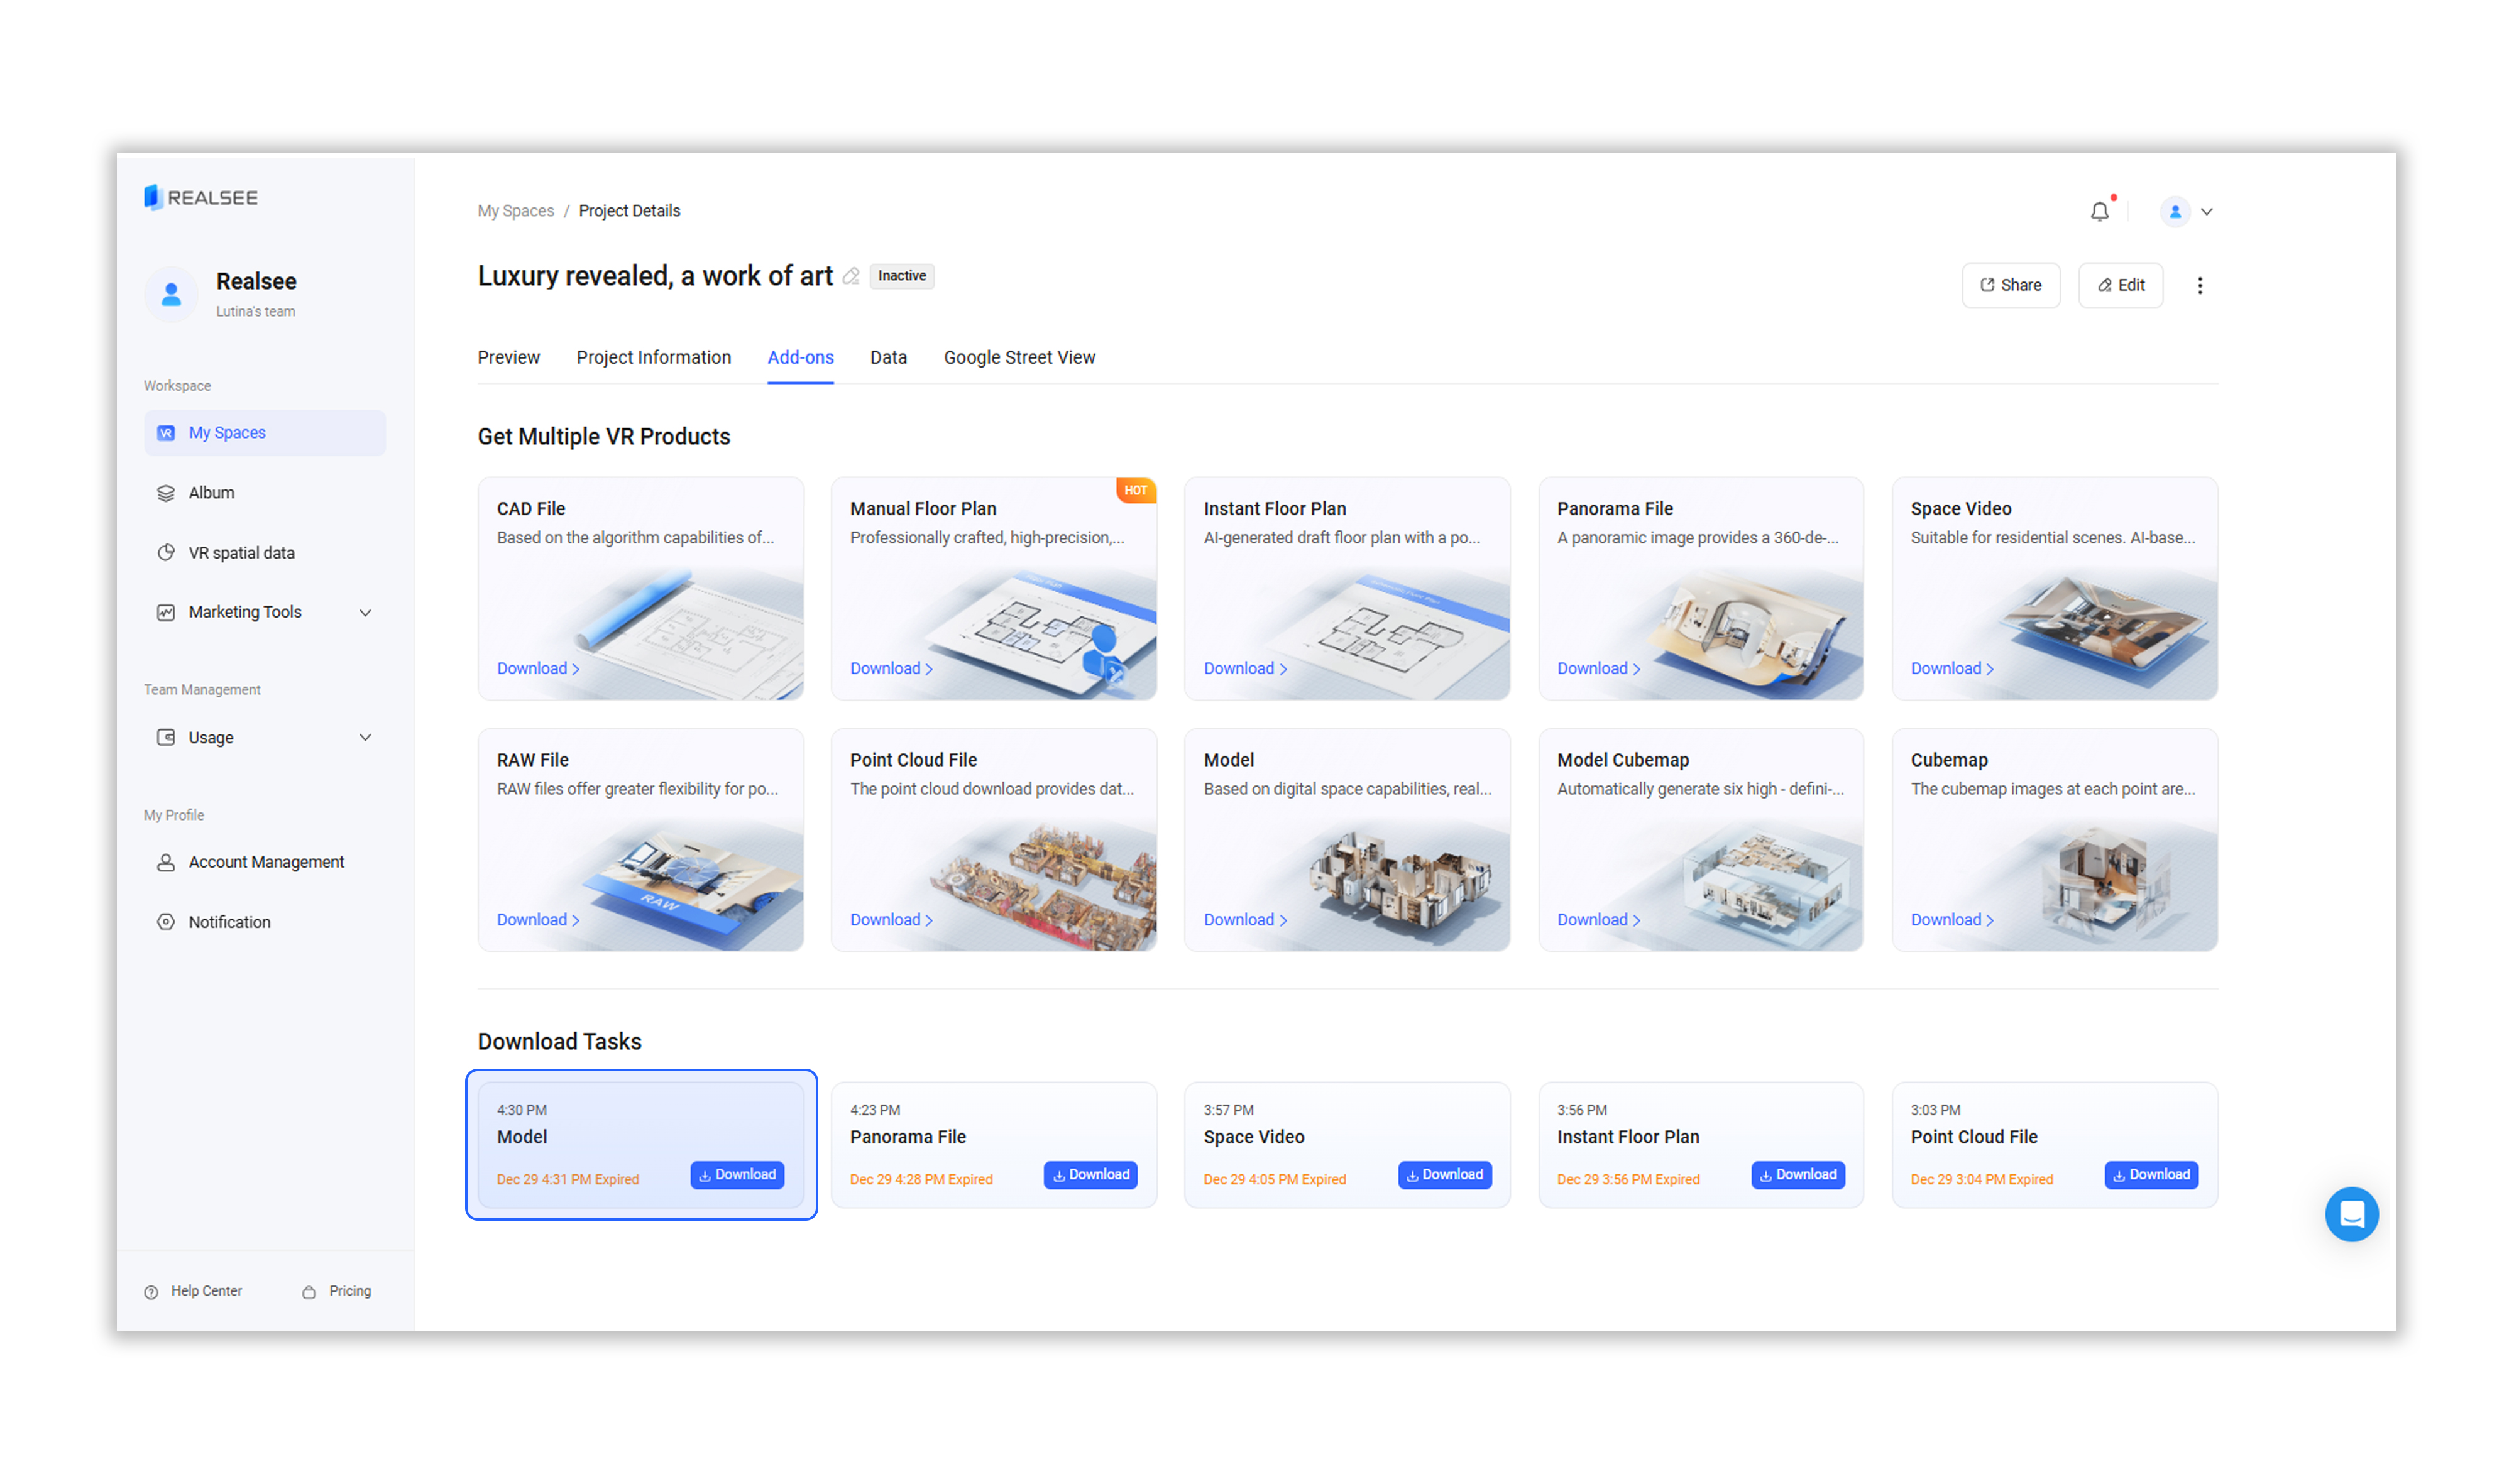Click Download link on CAD File card
2514x1484 pixels.
pos(537,669)
